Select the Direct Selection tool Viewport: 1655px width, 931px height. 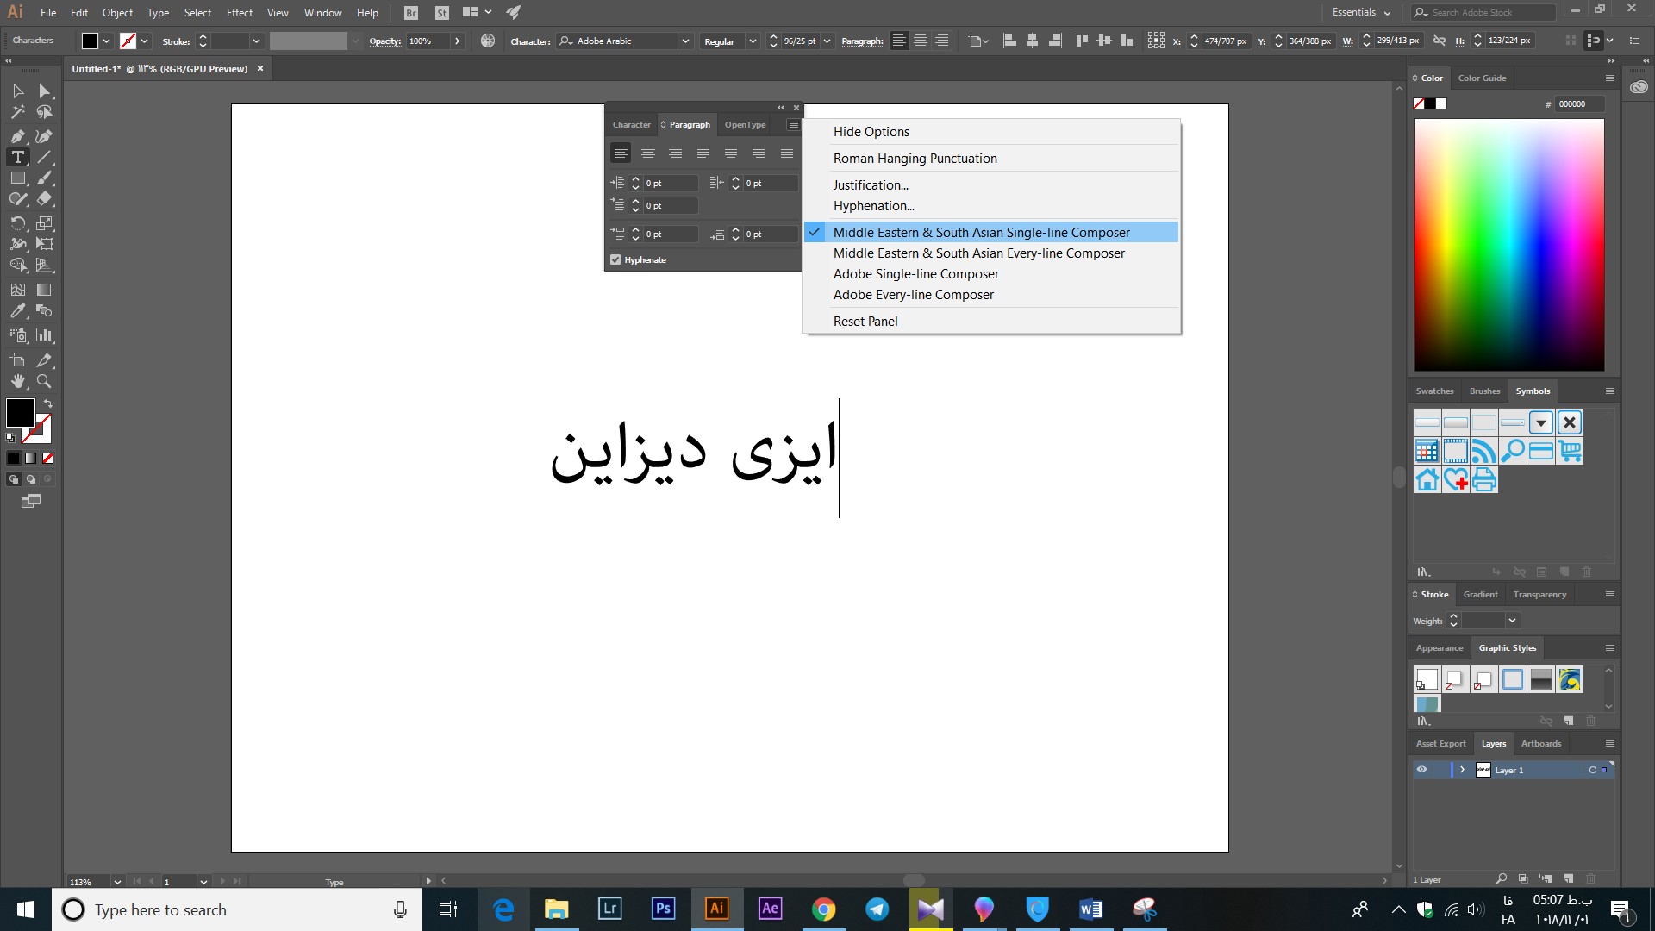[x=44, y=91]
